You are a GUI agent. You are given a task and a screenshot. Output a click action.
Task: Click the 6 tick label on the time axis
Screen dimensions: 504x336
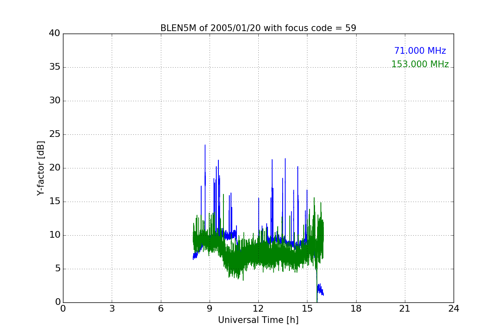[x=161, y=309]
